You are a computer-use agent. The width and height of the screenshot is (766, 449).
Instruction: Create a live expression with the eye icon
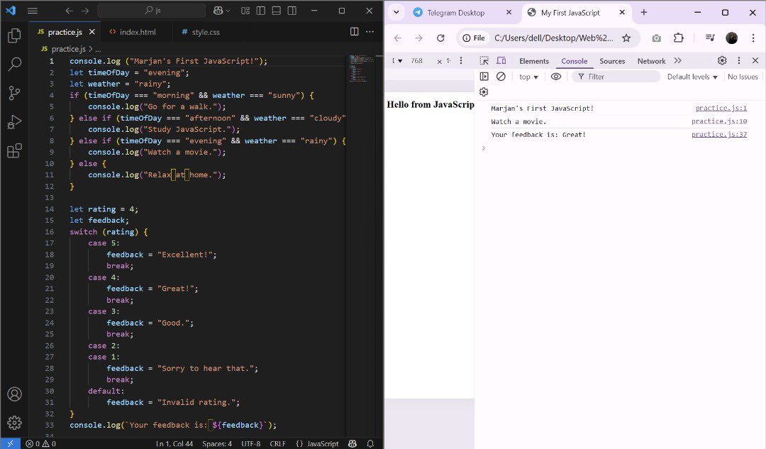(556, 77)
